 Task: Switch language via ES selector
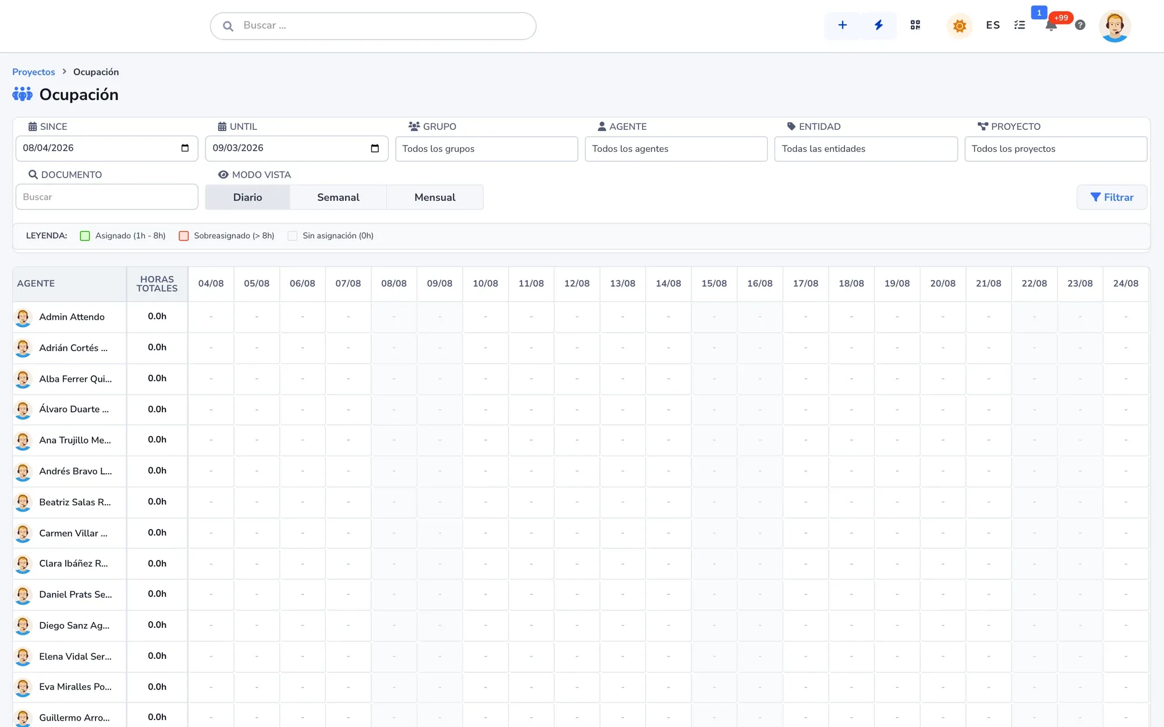point(993,25)
